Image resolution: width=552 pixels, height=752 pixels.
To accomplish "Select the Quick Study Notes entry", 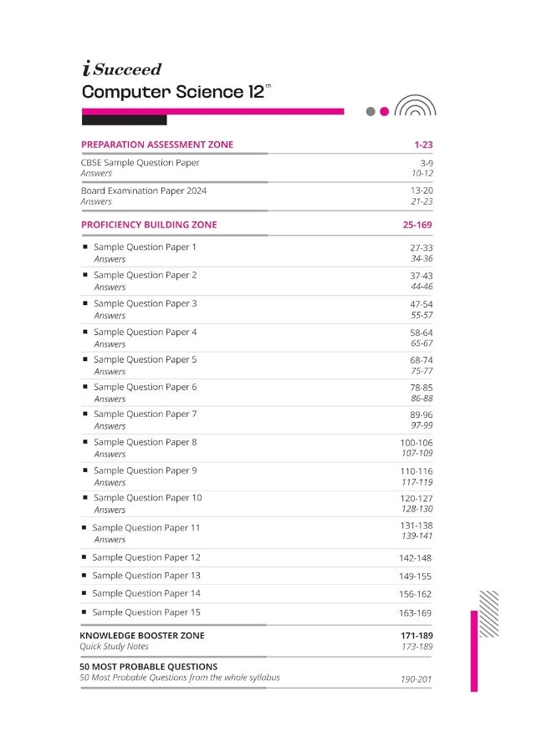I will (114, 647).
